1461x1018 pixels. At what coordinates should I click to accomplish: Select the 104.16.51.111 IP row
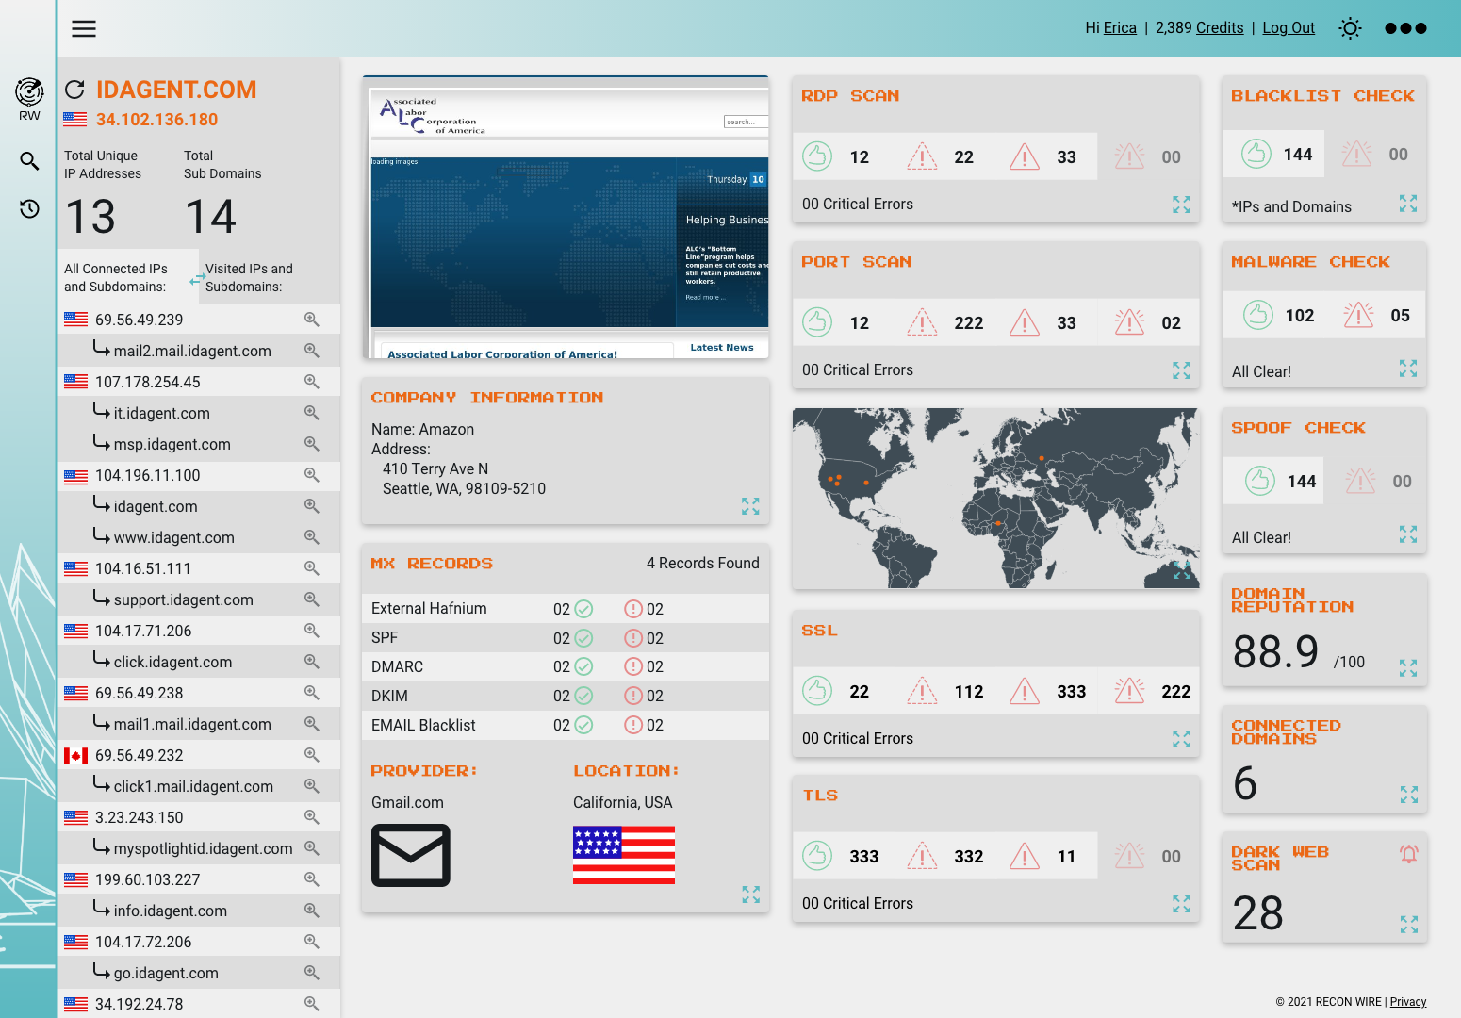click(199, 568)
